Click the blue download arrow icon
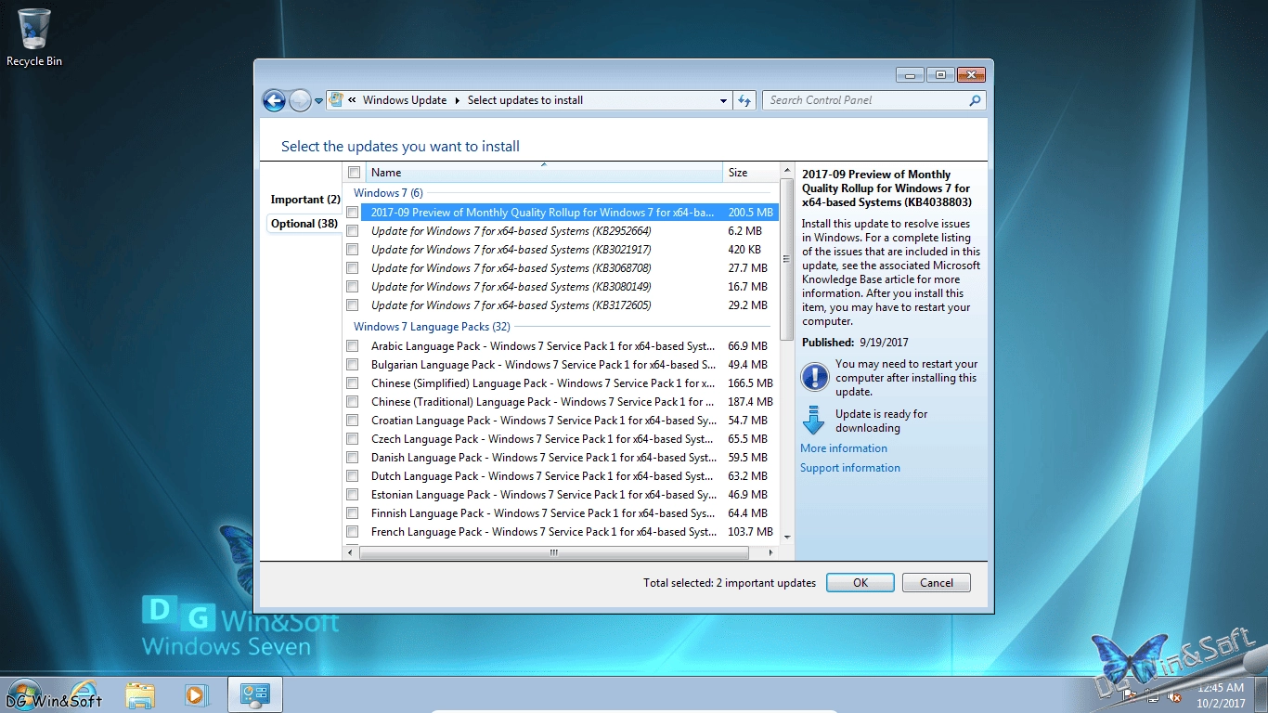This screenshot has width=1268, height=713. point(813,421)
